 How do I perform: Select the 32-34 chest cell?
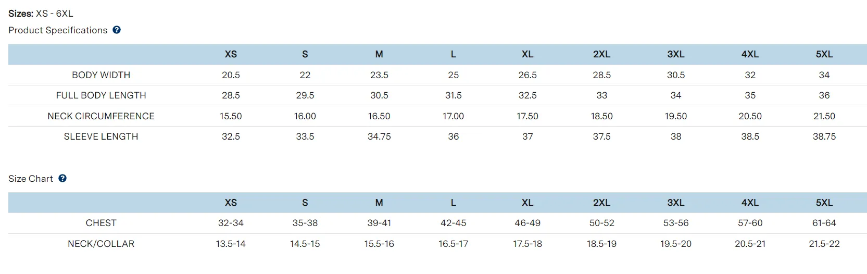click(x=231, y=223)
